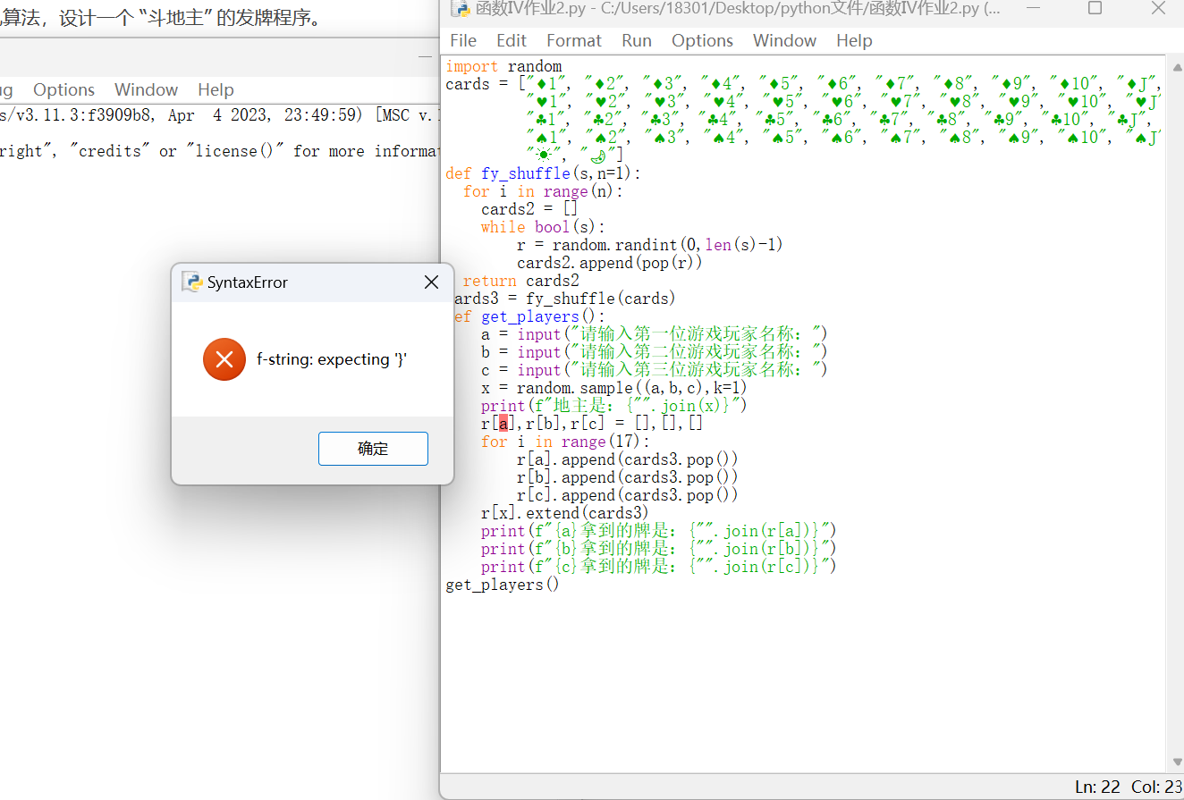Click the 'r[c].append(cards3.pop())' line
The height and width of the screenshot is (800, 1184).
(x=628, y=495)
